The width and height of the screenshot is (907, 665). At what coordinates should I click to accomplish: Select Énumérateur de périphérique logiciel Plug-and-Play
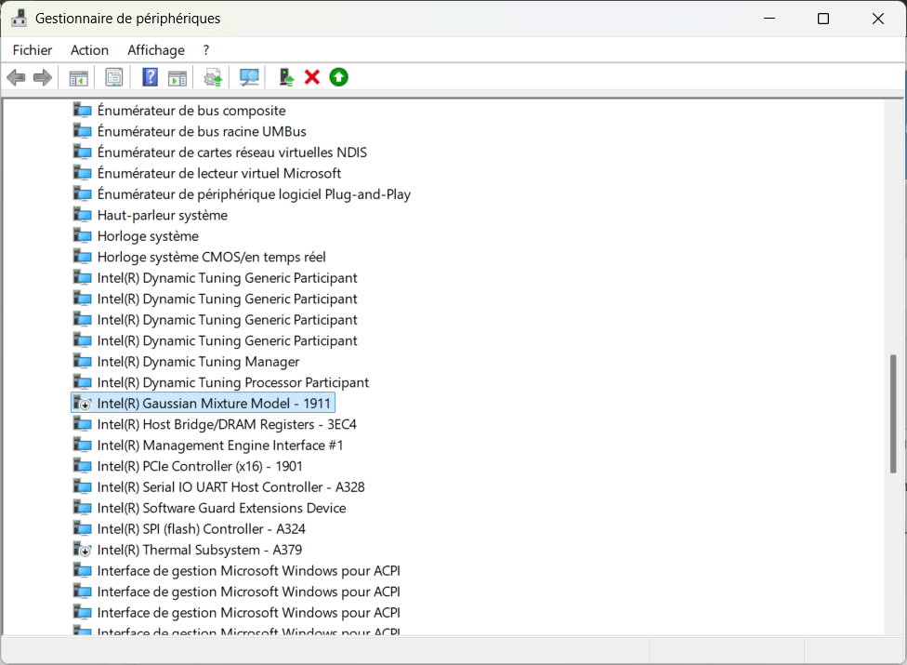pyautogui.click(x=254, y=194)
